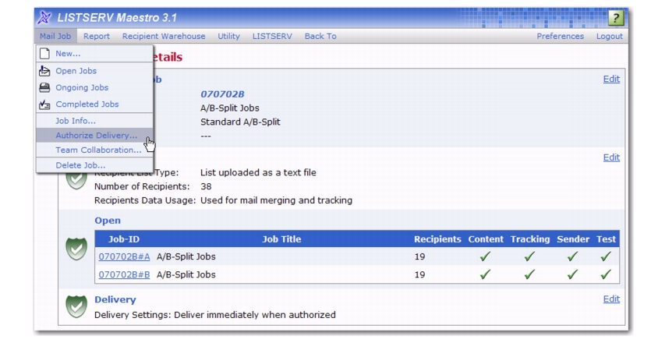Select Authorize Delivery... menu entry

click(x=94, y=136)
